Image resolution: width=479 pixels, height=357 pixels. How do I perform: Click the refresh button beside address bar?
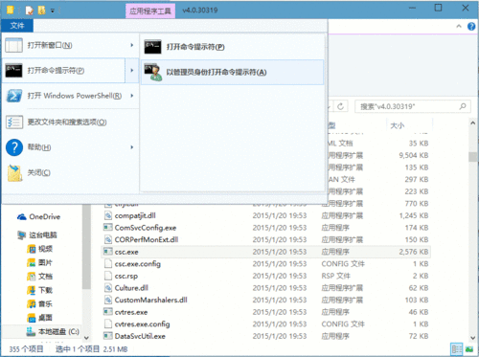pos(340,106)
